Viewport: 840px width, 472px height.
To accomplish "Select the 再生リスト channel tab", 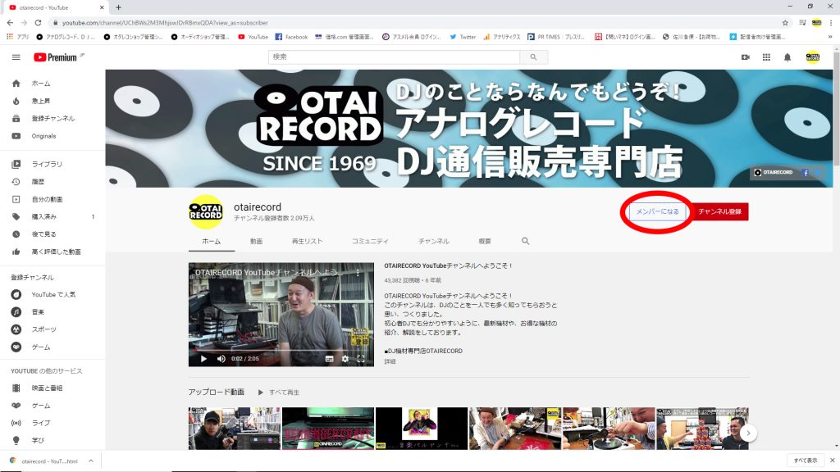I will [x=307, y=242].
